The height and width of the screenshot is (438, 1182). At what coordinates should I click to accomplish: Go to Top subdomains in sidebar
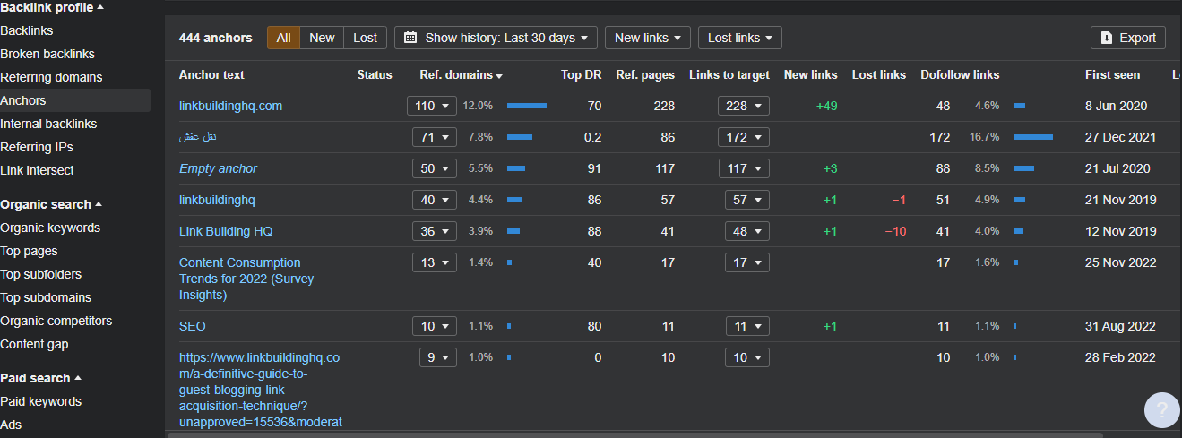tap(46, 297)
